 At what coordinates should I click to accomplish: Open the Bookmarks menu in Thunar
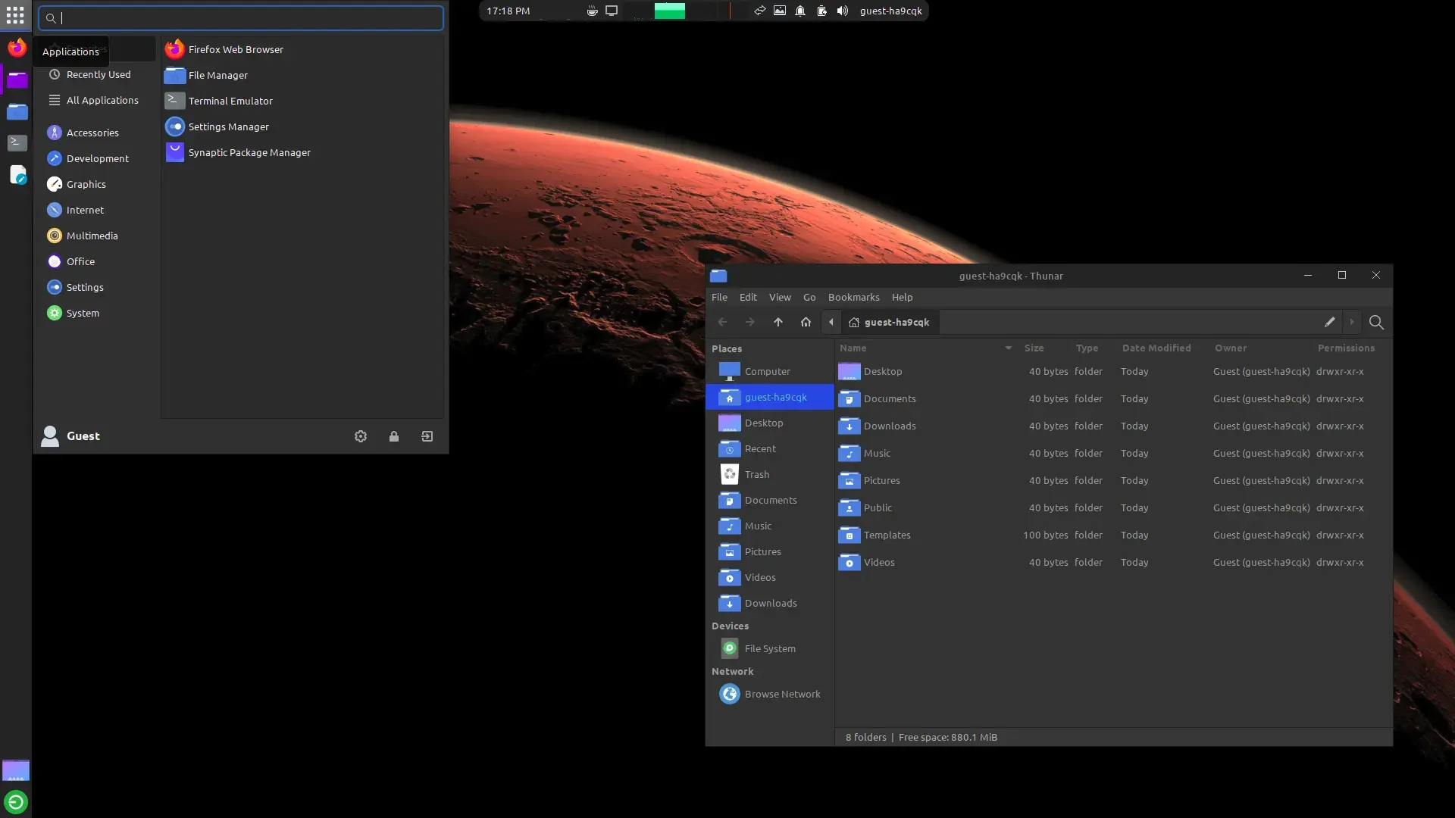(x=853, y=298)
